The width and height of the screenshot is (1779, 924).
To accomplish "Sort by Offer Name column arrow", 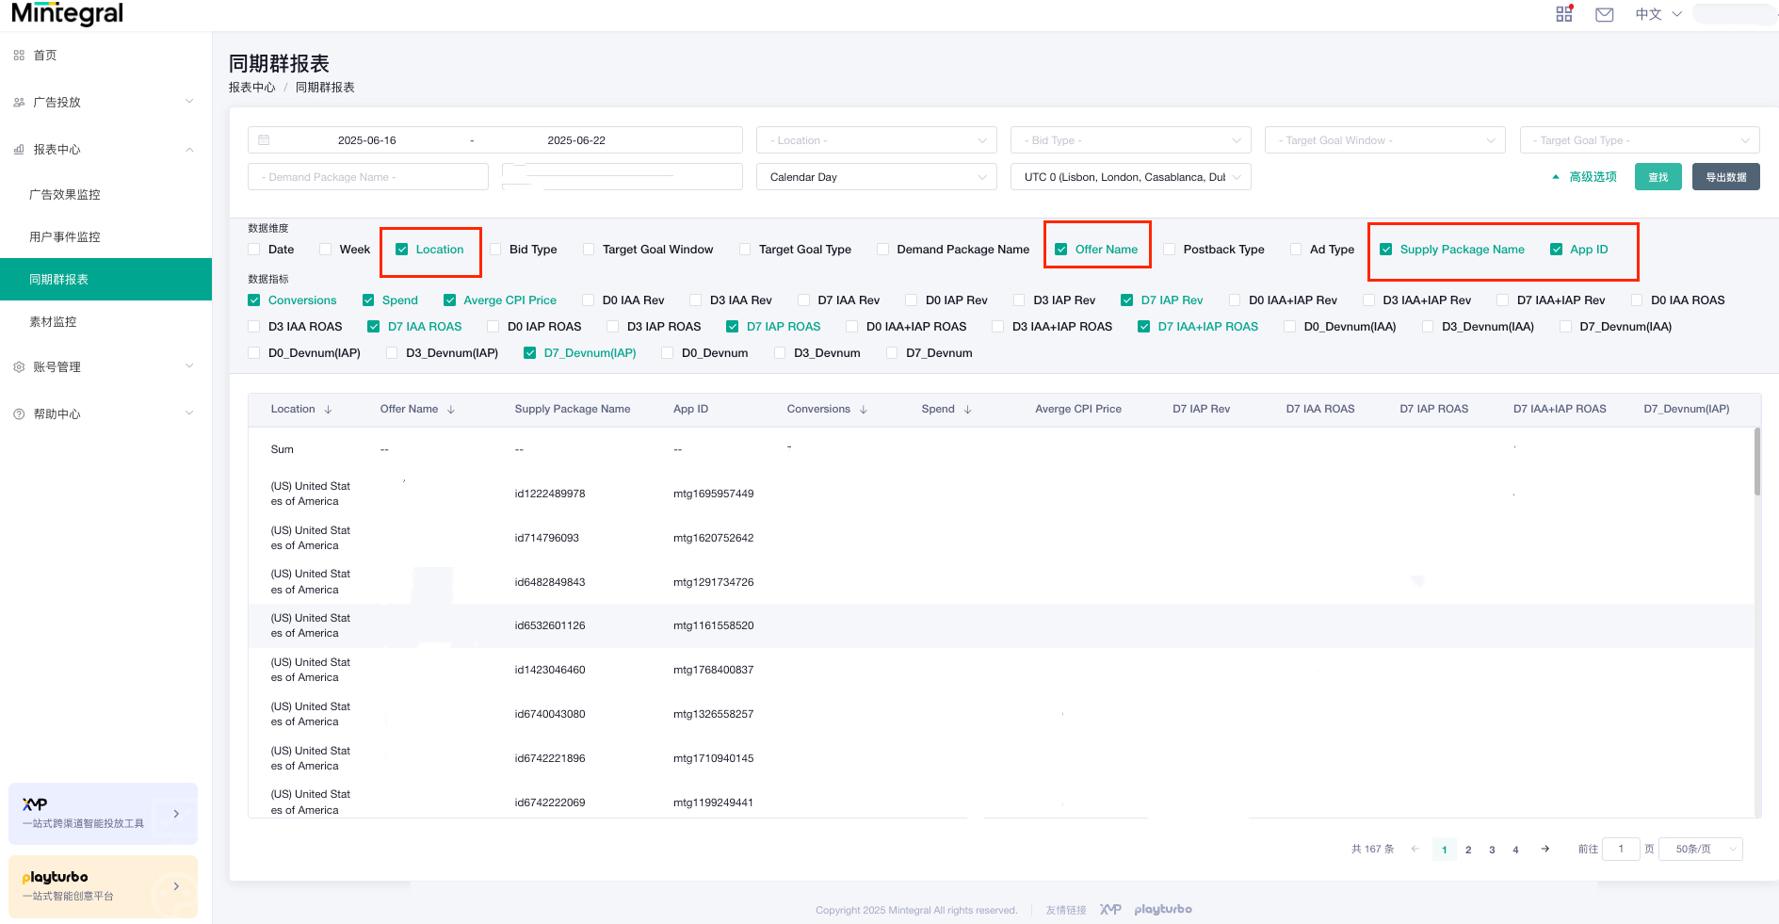I will [451, 410].
